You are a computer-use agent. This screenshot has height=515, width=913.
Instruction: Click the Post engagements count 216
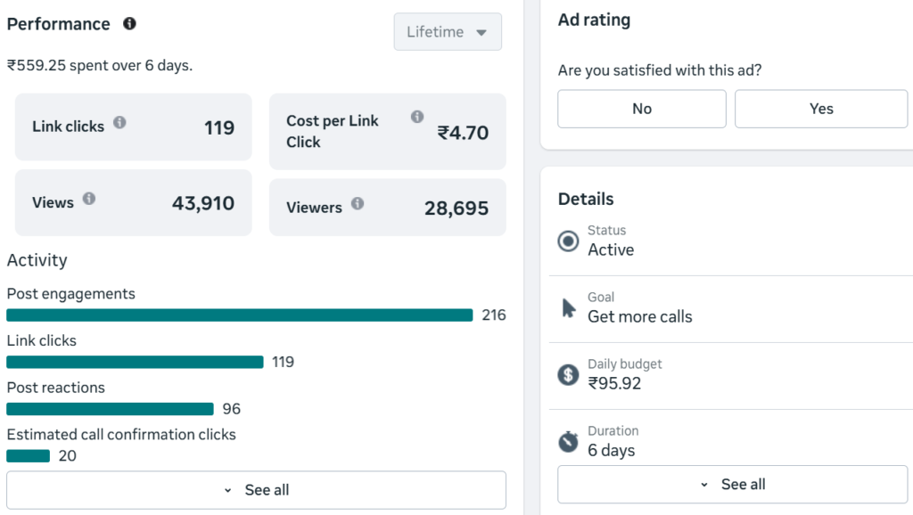point(494,315)
